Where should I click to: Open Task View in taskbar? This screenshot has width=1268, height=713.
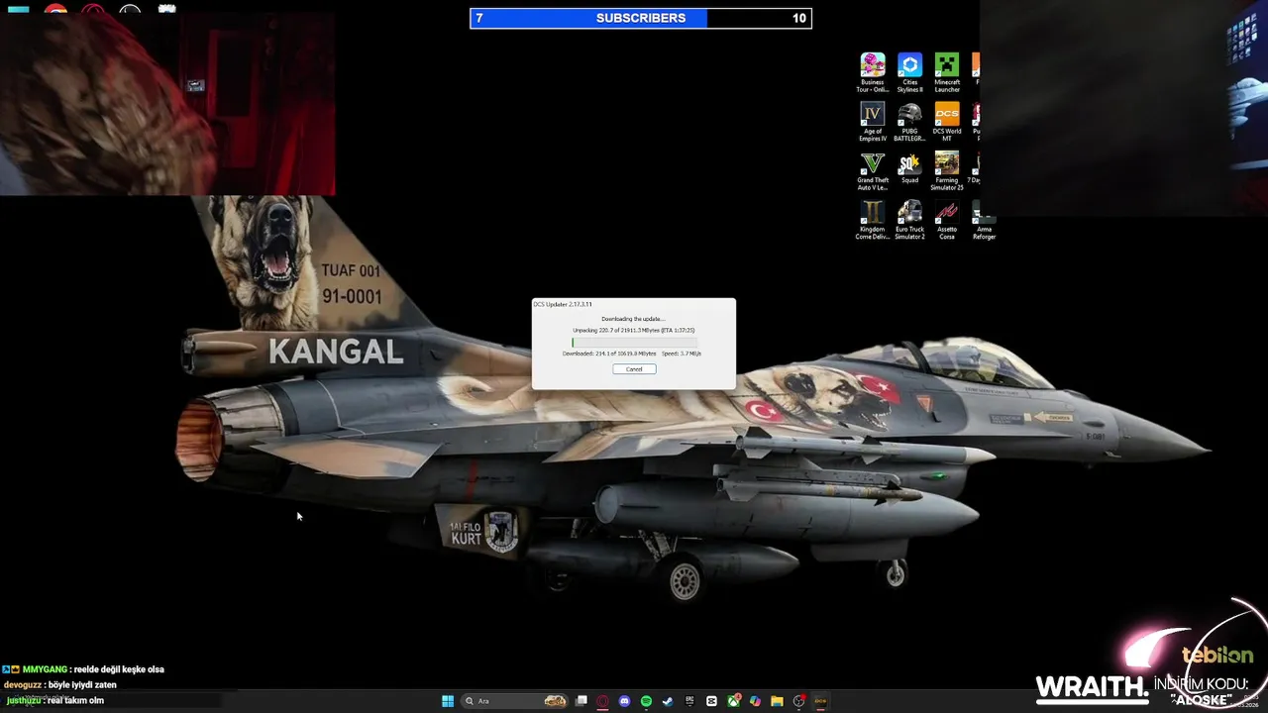581,701
